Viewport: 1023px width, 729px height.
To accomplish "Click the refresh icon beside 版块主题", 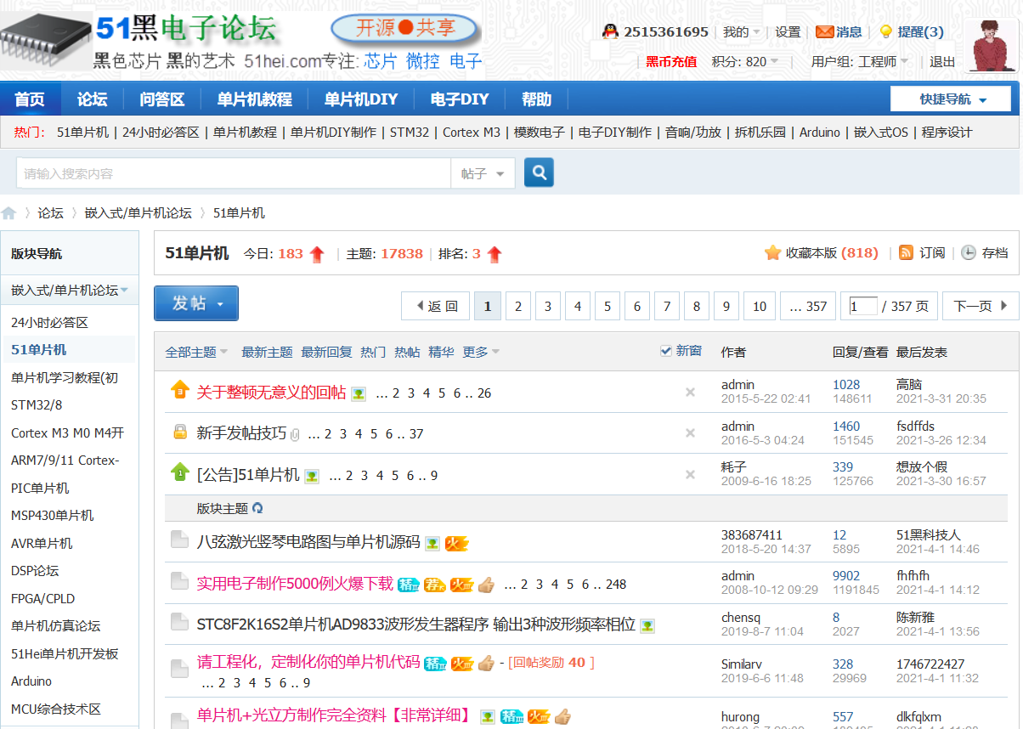I will 257,508.
